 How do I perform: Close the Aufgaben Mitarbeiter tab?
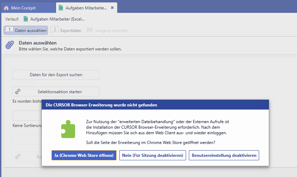112,8
